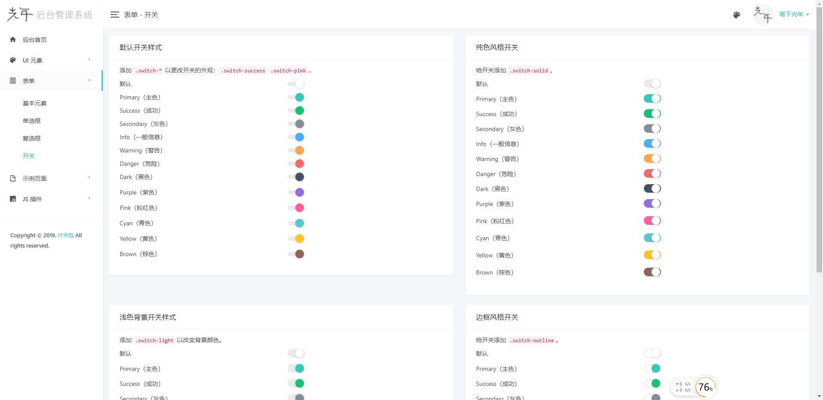The height and width of the screenshot is (400, 823).
Task: Click the JS icon beside JS 插件
Action: click(13, 199)
